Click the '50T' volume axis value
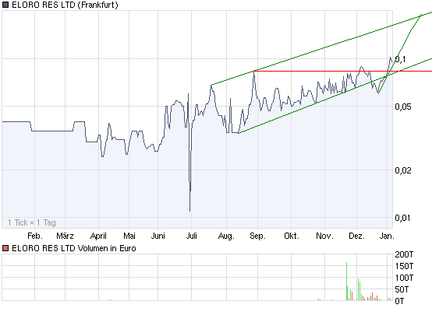432x315 pixels. pos(402,289)
